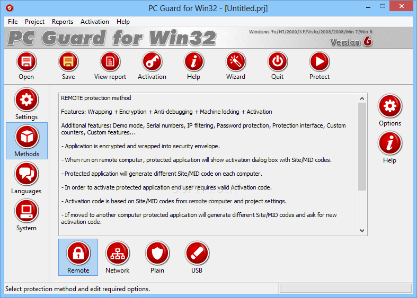Screen dimensions: 417x298
Task: Open the Reports menu
Action: click(x=63, y=22)
